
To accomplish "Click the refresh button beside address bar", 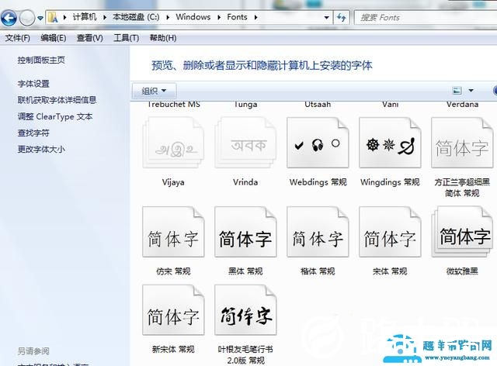I will 341,17.
